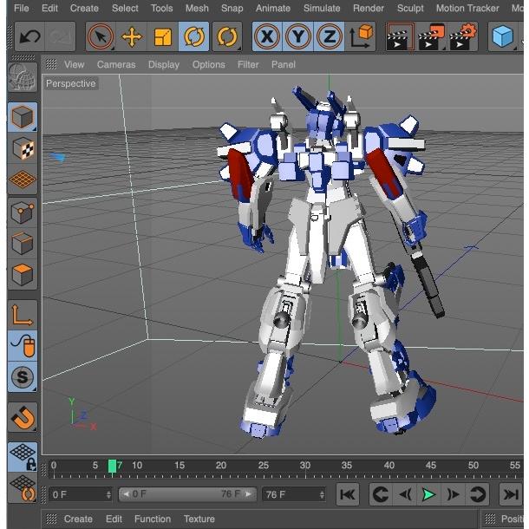Open the Motion Tracker menu
The width and height of the screenshot is (529, 529).
[x=467, y=8]
